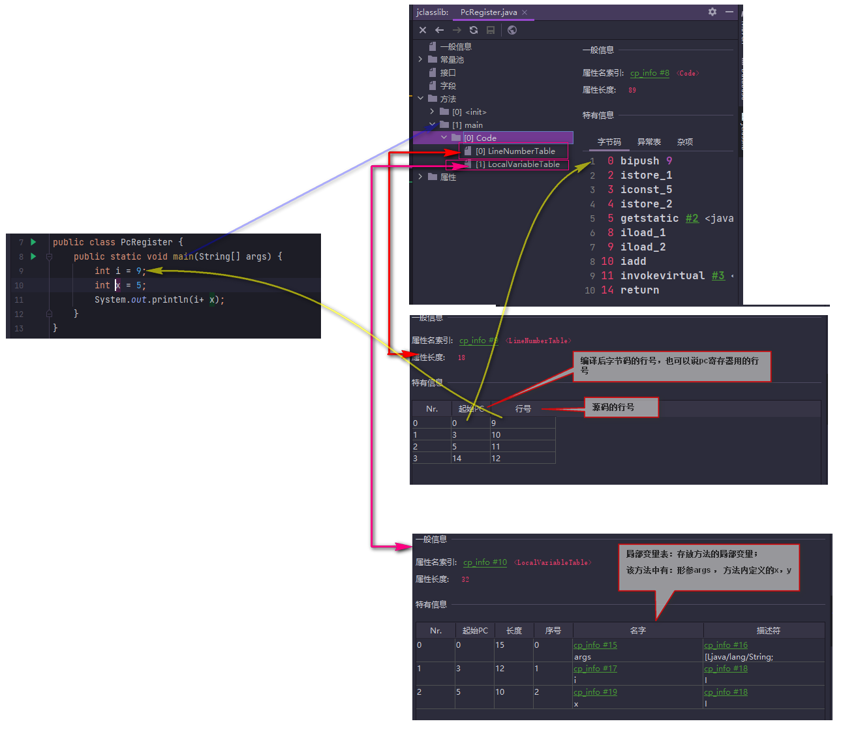Click the save disk icon in toolbar
Image resolution: width=841 pixels, height=730 pixels.
pyautogui.click(x=491, y=30)
